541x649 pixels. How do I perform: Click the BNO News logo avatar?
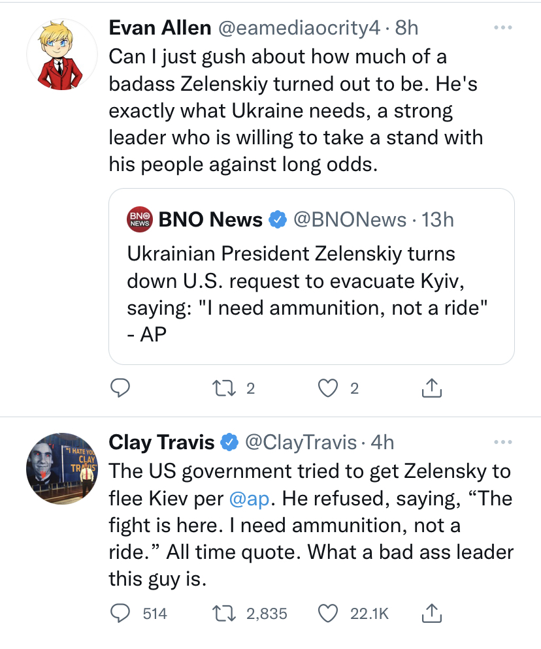click(139, 220)
